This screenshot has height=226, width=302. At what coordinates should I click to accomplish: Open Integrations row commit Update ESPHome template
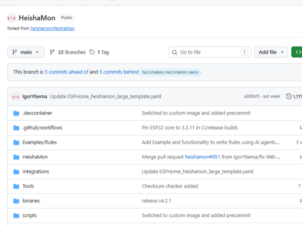[198, 172]
